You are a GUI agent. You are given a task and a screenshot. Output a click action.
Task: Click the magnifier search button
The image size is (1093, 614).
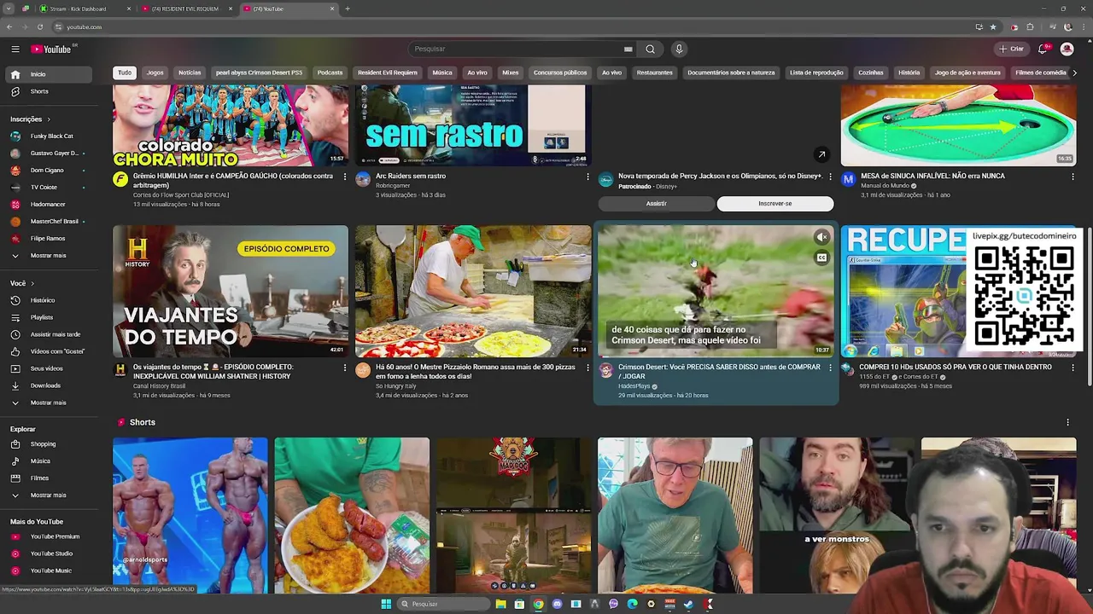click(x=650, y=49)
